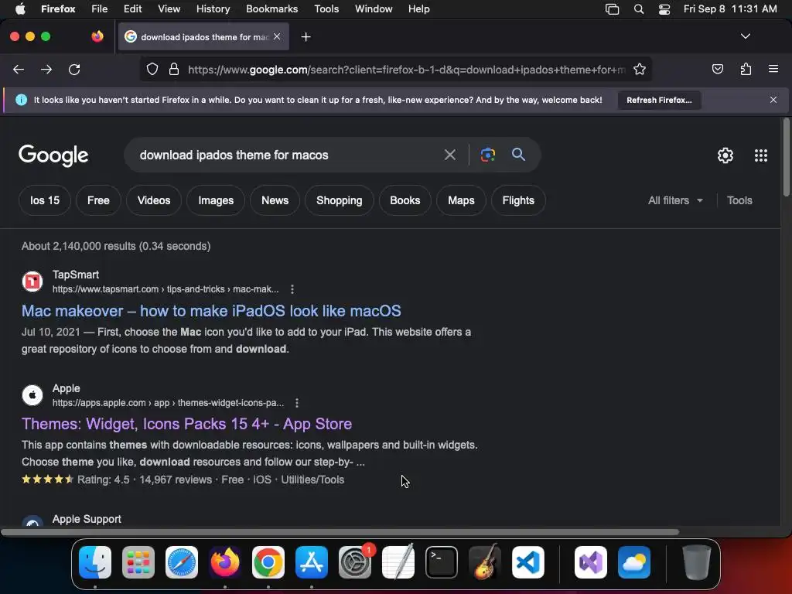Open System Settings in the Dock
792x594 pixels.
[354, 562]
